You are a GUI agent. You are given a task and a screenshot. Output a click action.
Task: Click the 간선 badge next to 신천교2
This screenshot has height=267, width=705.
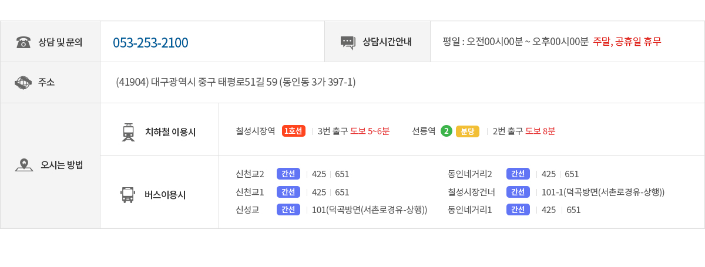point(288,174)
